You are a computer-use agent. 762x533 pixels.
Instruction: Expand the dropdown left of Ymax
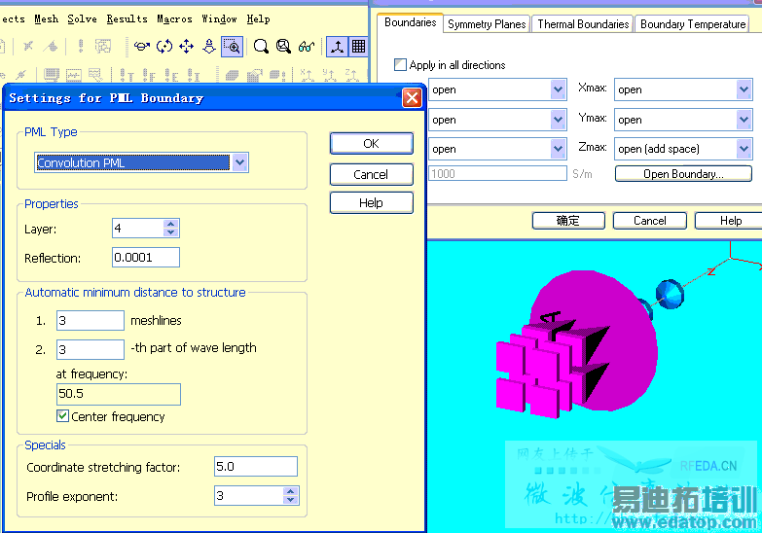[x=558, y=120]
